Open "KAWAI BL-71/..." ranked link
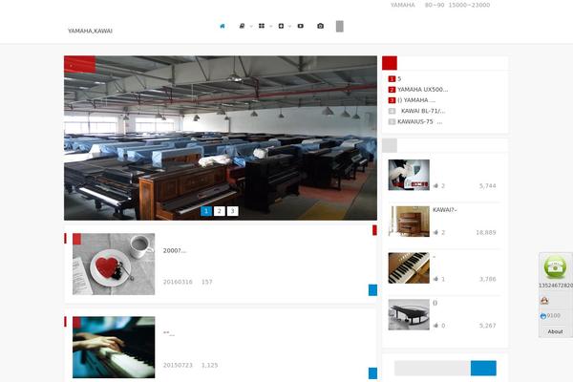 coord(423,111)
